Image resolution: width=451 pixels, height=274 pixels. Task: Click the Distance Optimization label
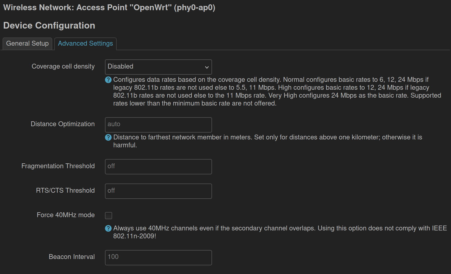63,124
